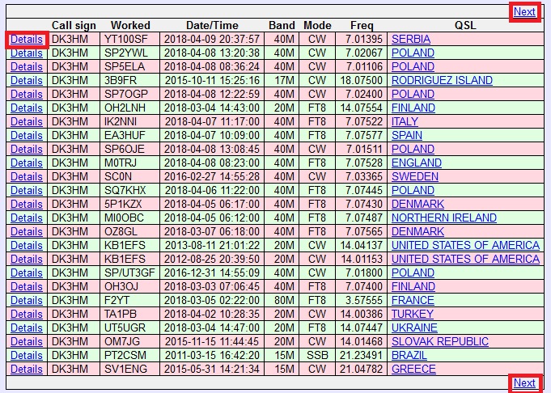Open Details for the MI0OBC contact

(x=27, y=218)
